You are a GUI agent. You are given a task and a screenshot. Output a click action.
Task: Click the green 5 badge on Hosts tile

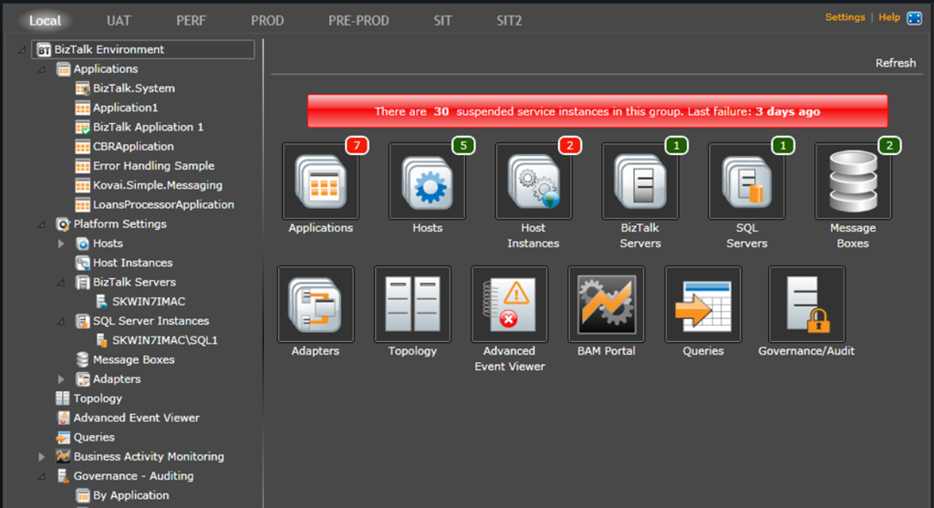tap(463, 145)
